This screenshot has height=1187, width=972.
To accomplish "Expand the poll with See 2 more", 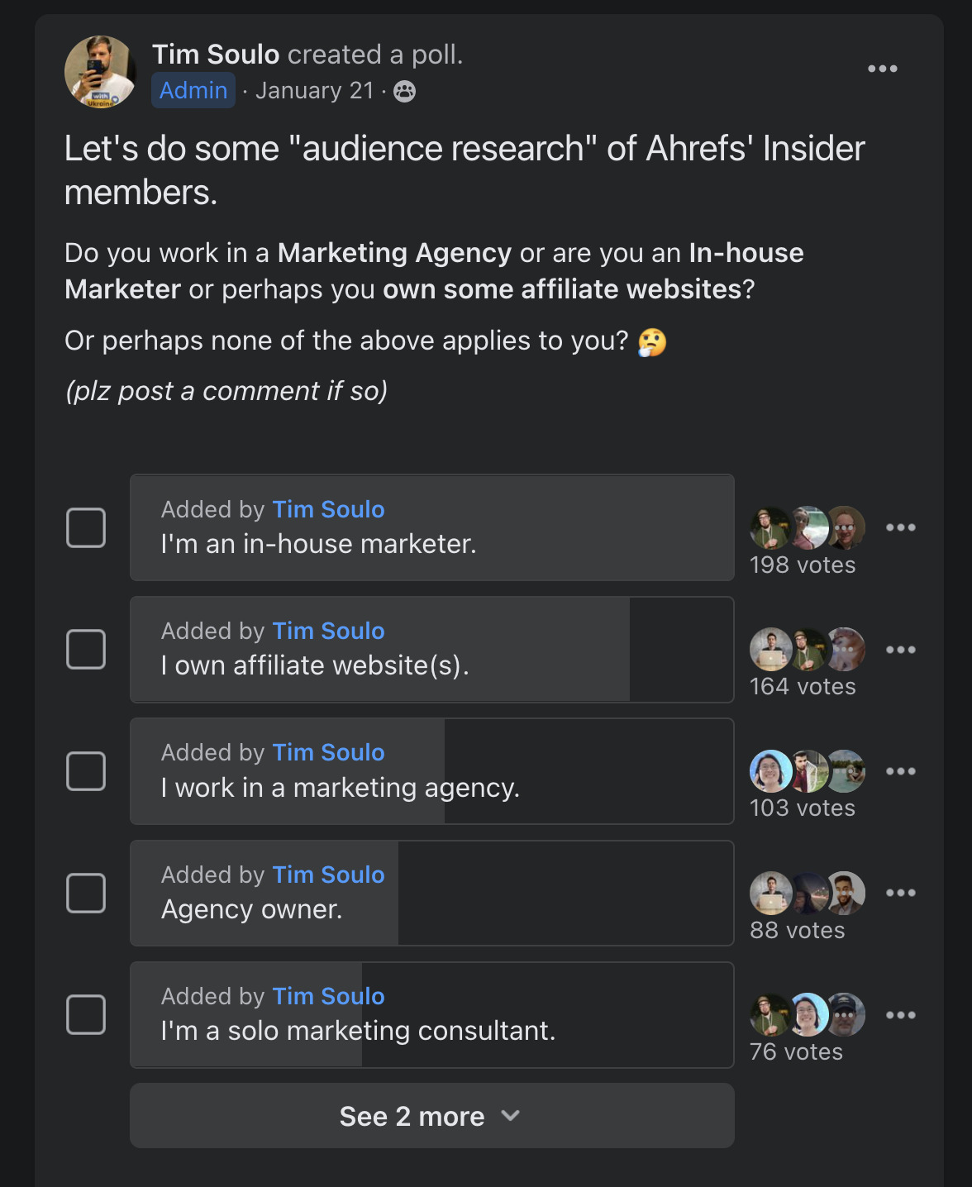I will coord(431,1116).
